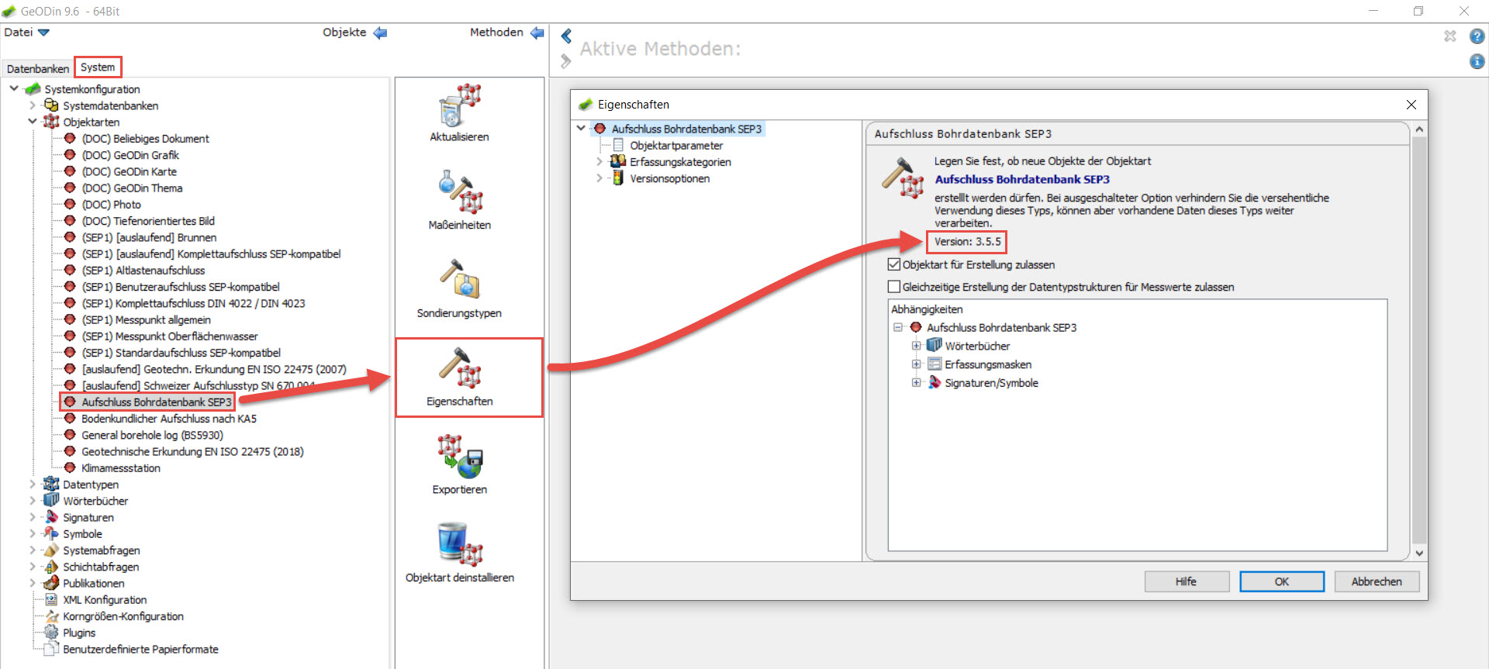
Task: Enable Gleichzeitige Erstellung der Datentypstrukturen checkbox
Action: click(894, 287)
